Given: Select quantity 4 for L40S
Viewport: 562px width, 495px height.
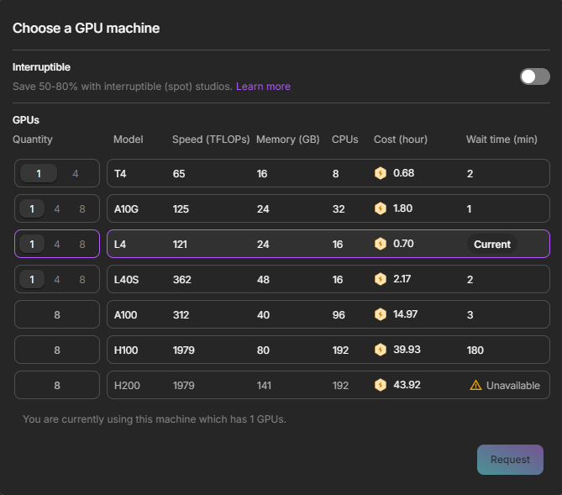Looking at the screenshot, I should (57, 279).
